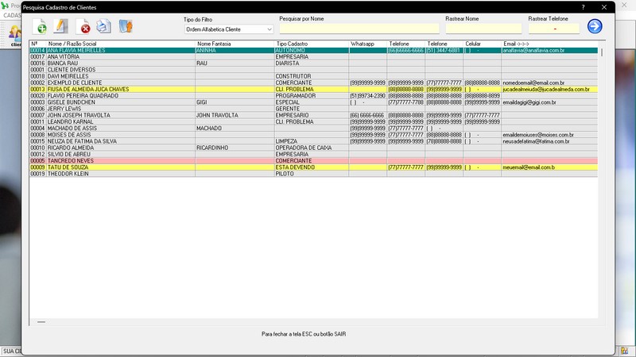Select FLAVIO PEREIRA QUADRADO row
Viewport: 636px width, 357px height.
pyautogui.click(x=313, y=95)
